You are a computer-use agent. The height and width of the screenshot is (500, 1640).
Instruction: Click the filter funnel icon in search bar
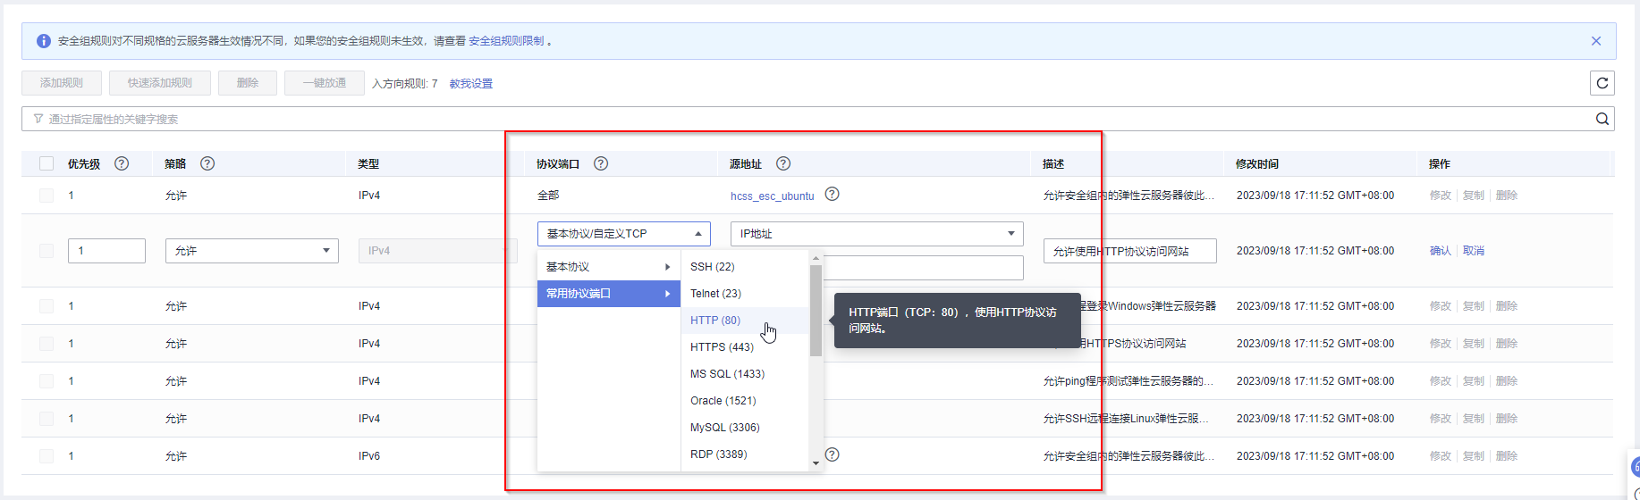click(x=38, y=119)
